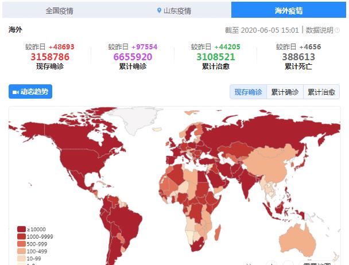Image resolution: width=349 pixels, height=265 pixels.
Task: Click the video camera icon on 动态趋势 button
Action: tap(15, 92)
